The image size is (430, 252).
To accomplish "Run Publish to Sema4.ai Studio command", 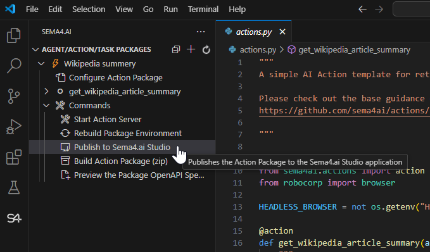I will coord(122,148).
